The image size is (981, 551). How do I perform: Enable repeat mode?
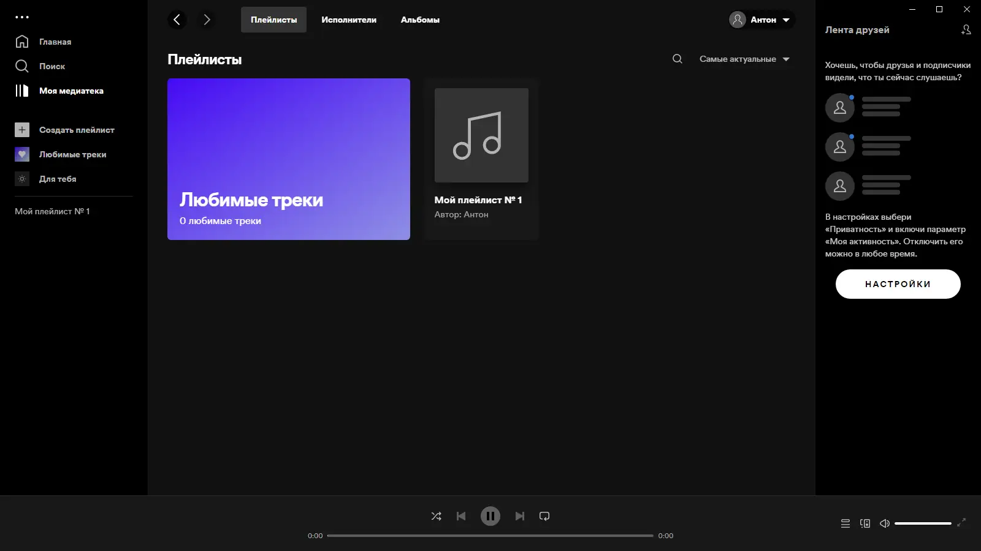pyautogui.click(x=544, y=516)
